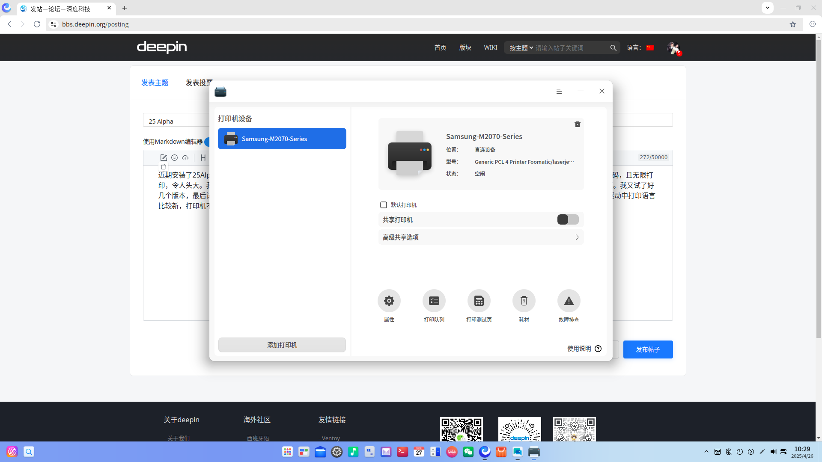Check the default printer (默认打印机) checkbox
Screen dimensions: 822x462
[384, 205]
